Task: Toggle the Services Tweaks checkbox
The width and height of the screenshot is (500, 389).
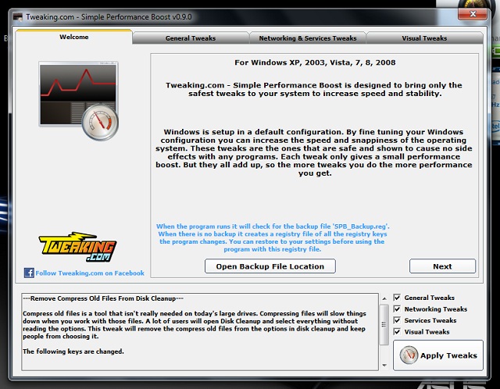Action: tap(397, 320)
